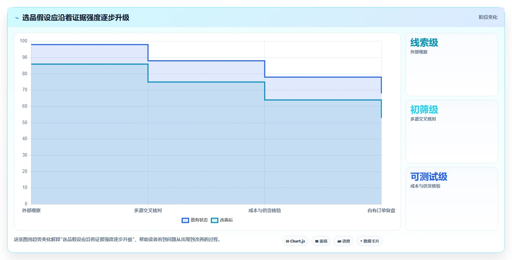The height and width of the screenshot is (260, 512).
Task: Open the 可测试级 card
Action: pos(451,199)
